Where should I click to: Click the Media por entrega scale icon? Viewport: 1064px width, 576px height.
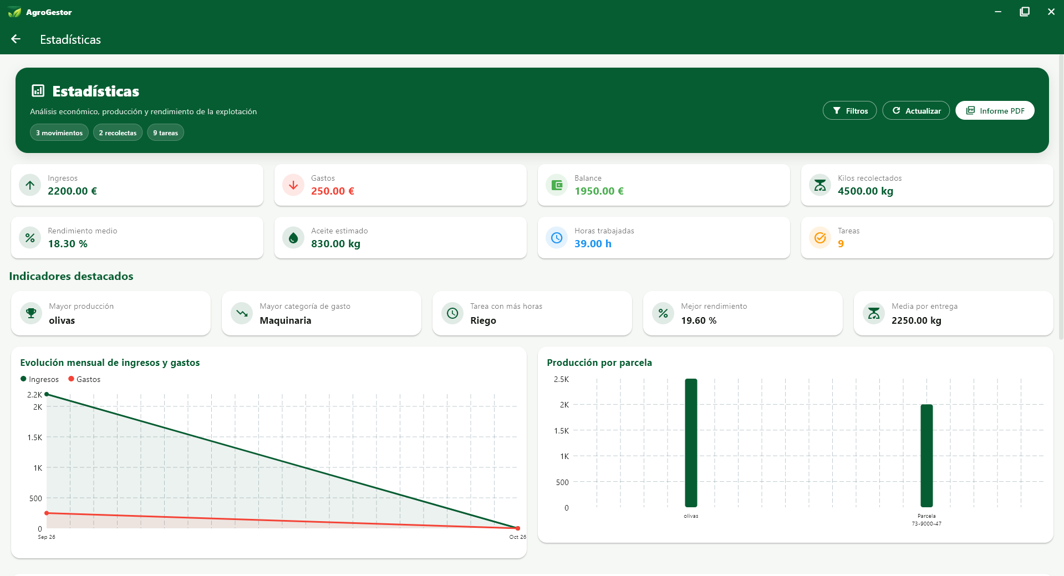pyautogui.click(x=874, y=313)
